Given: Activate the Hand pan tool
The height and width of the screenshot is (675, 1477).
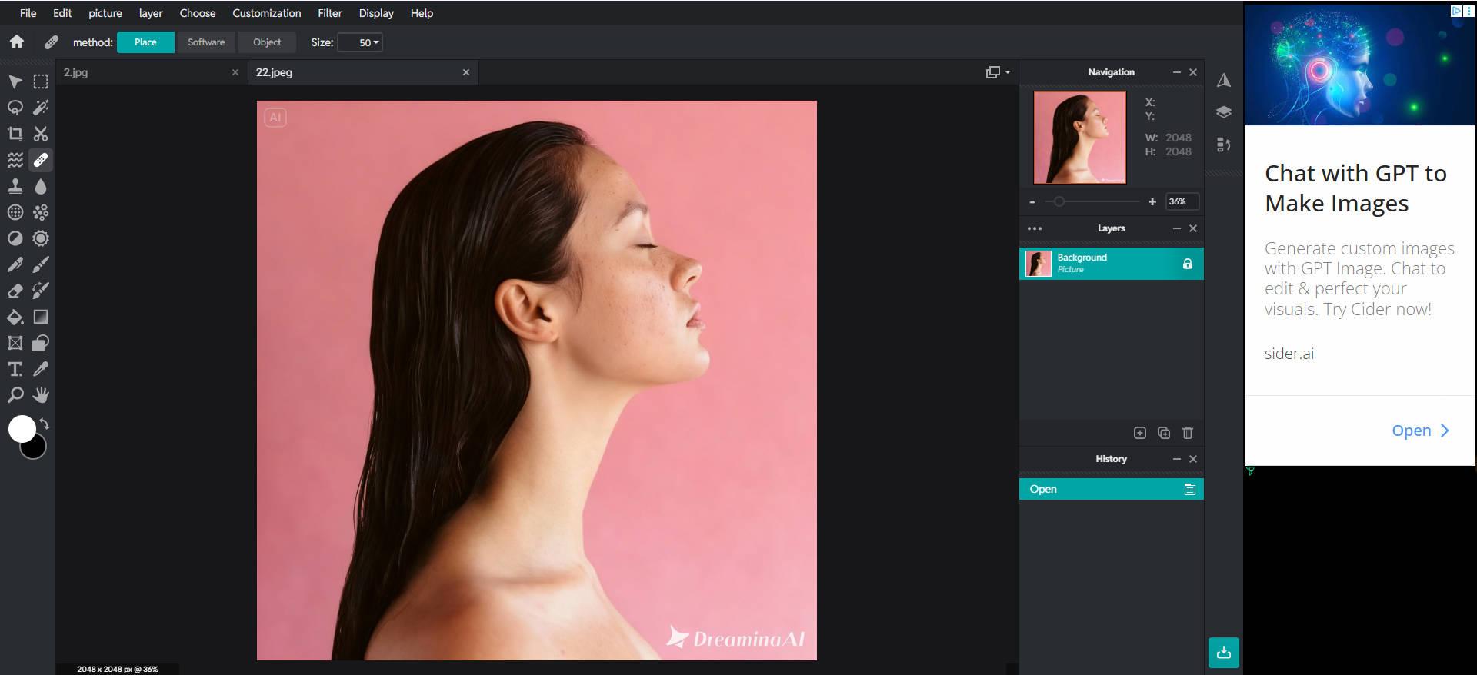Looking at the screenshot, I should (41, 395).
